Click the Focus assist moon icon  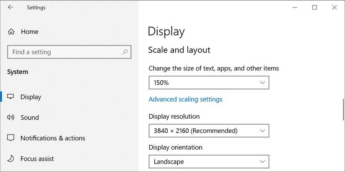point(11,159)
